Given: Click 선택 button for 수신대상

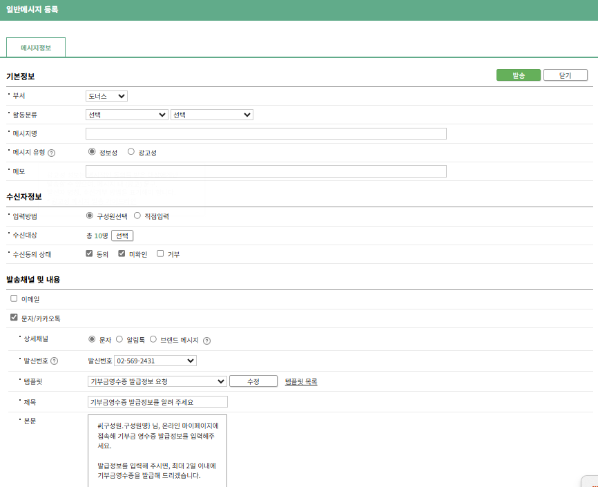Looking at the screenshot, I should point(122,236).
